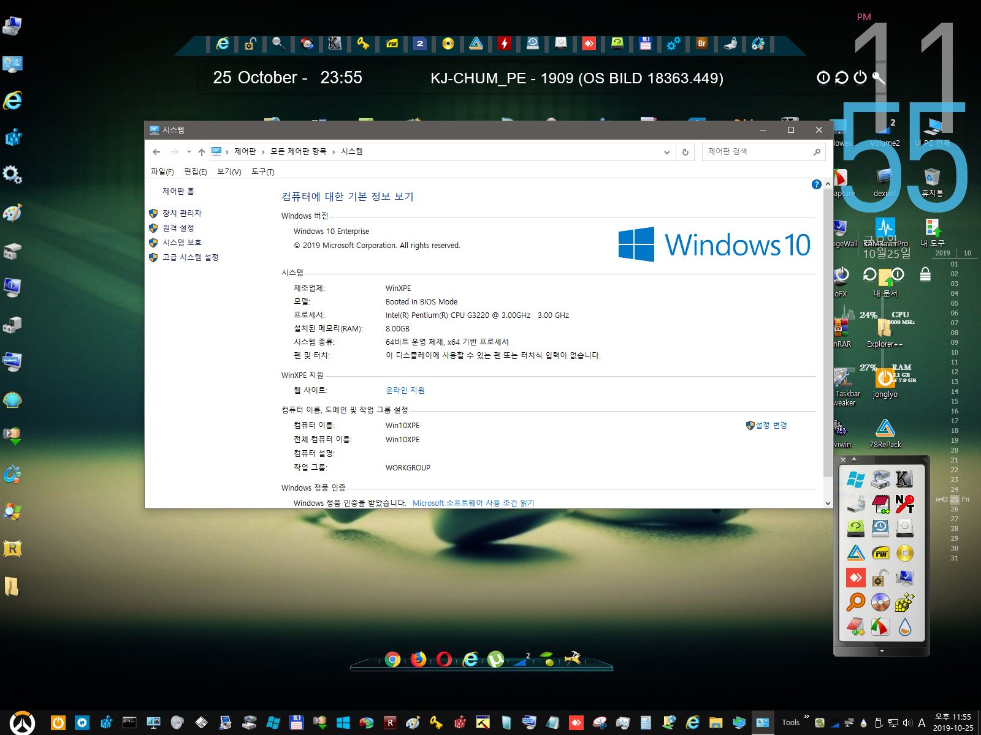Open the 파일(F) menu
This screenshot has width=981, height=735.
pyautogui.click(x=162, y=171)
